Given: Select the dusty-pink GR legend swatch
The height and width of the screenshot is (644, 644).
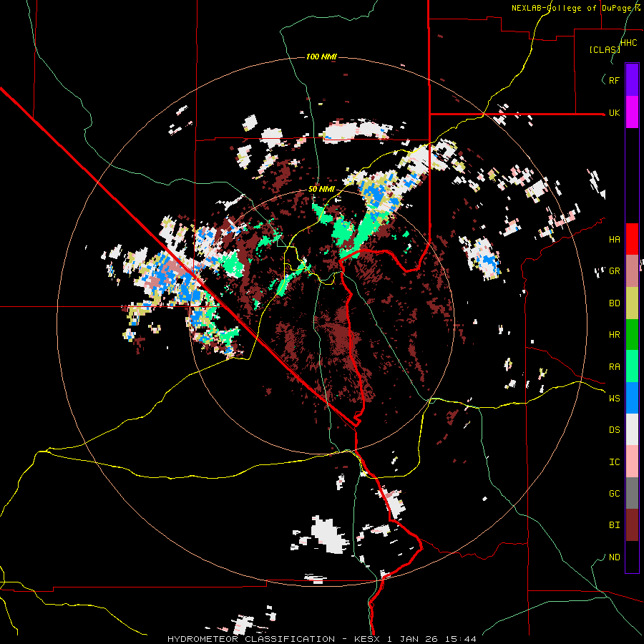Looking at the screenshot, I should click(x=632, y=270).
